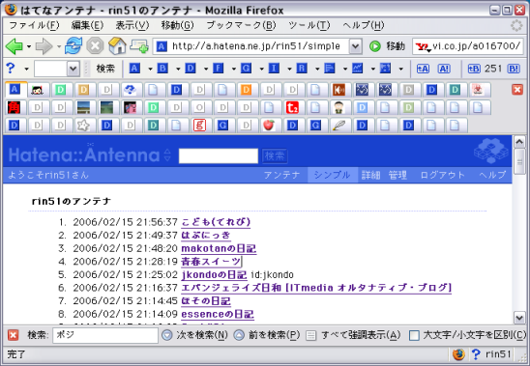Image resolution: width=530 pixels, height=366 pixels.
Task: Close the find bar
Action: [13, 335]
